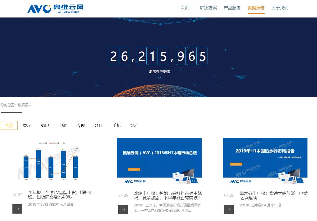Open the 关于我们 navigation item
This screenshot has width=317, height=221.
point(280,8)
